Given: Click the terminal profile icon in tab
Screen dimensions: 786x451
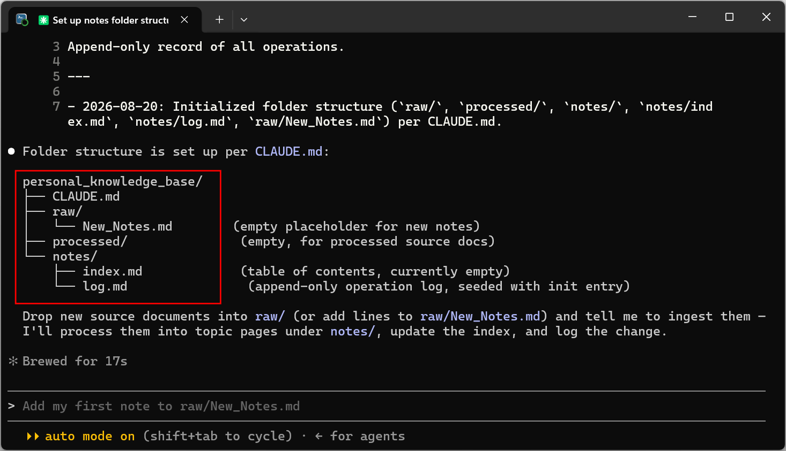Looking at the screenshot, I should point(22,20).
